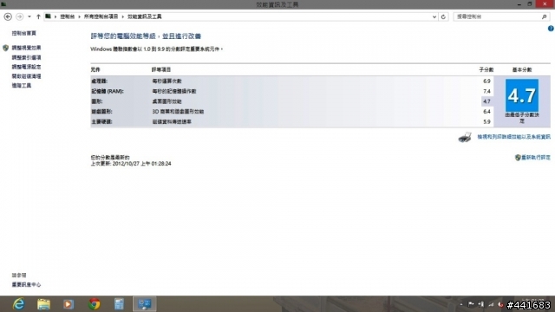Viewport: 555px width, 312px height.
Task: Expand chevron after 所有控制台項目 breadcrumb
Action: coord(123,16)
